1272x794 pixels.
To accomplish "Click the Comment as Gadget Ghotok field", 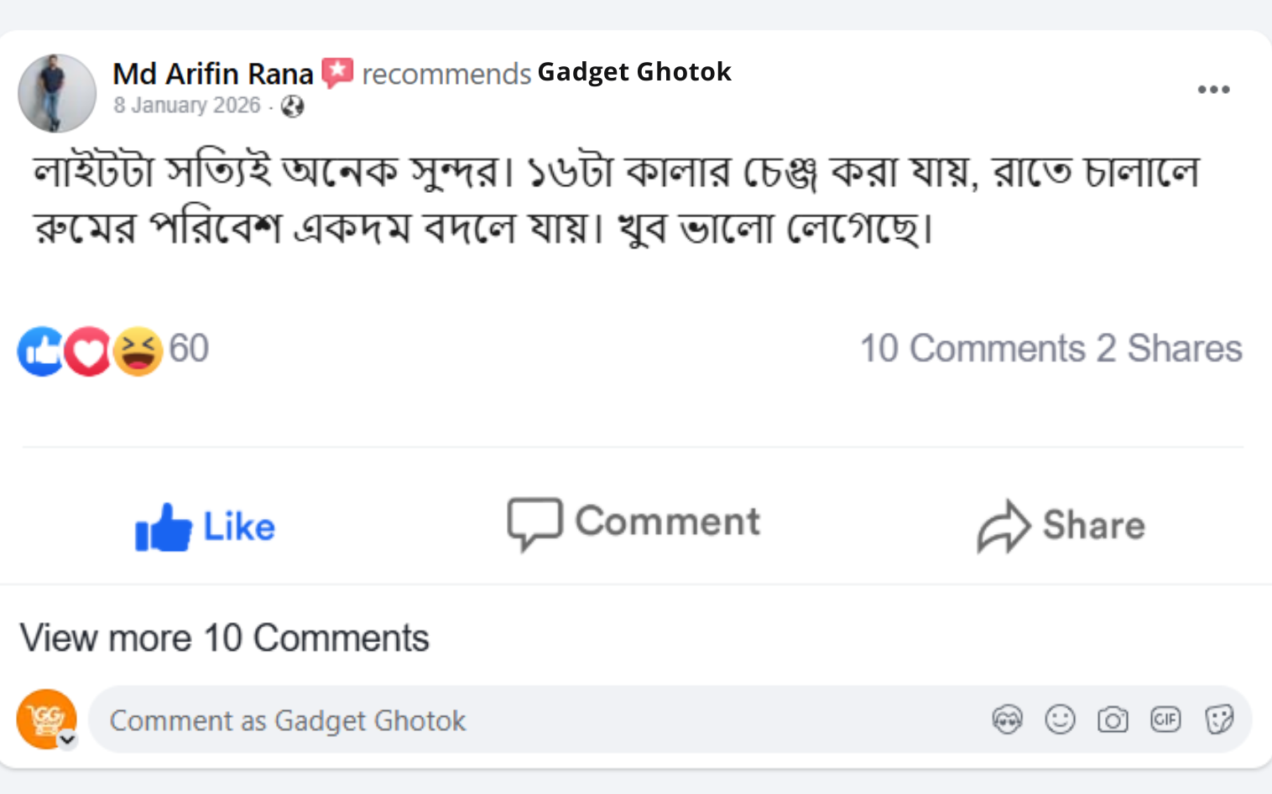I will pos(537,720).
